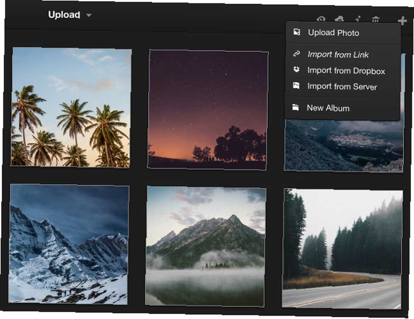Open the palm trees photo thumbnail
The width and height of the screenshot is (414, 319).
pos(71,107)
